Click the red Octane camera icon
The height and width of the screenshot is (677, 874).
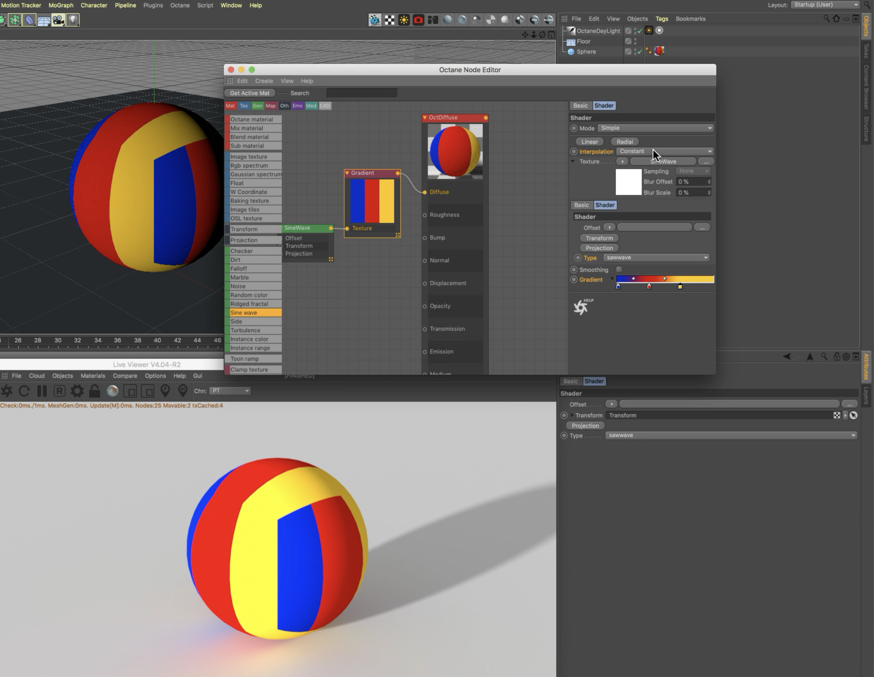[x=418, y=19]
